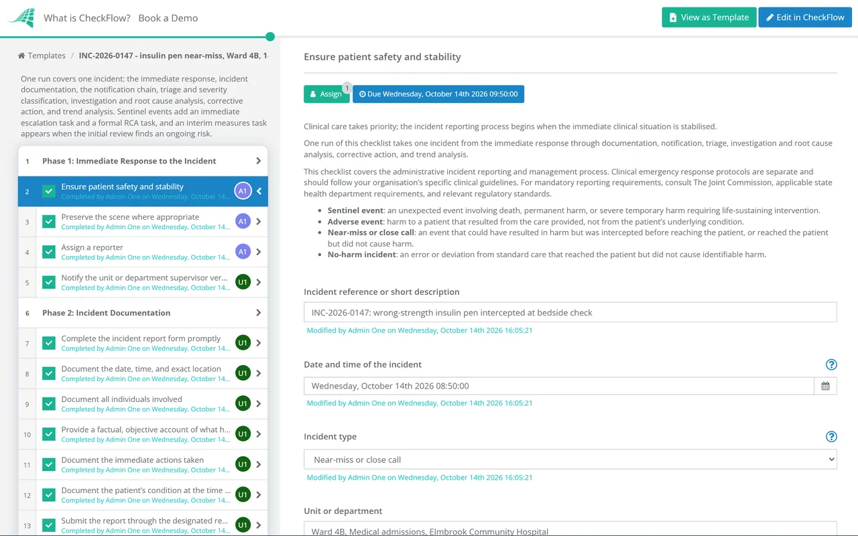Click the Due Wednesday October 14th button
Image resolution: width=858 pixels, height=536 pixels.
coord(438,94)
